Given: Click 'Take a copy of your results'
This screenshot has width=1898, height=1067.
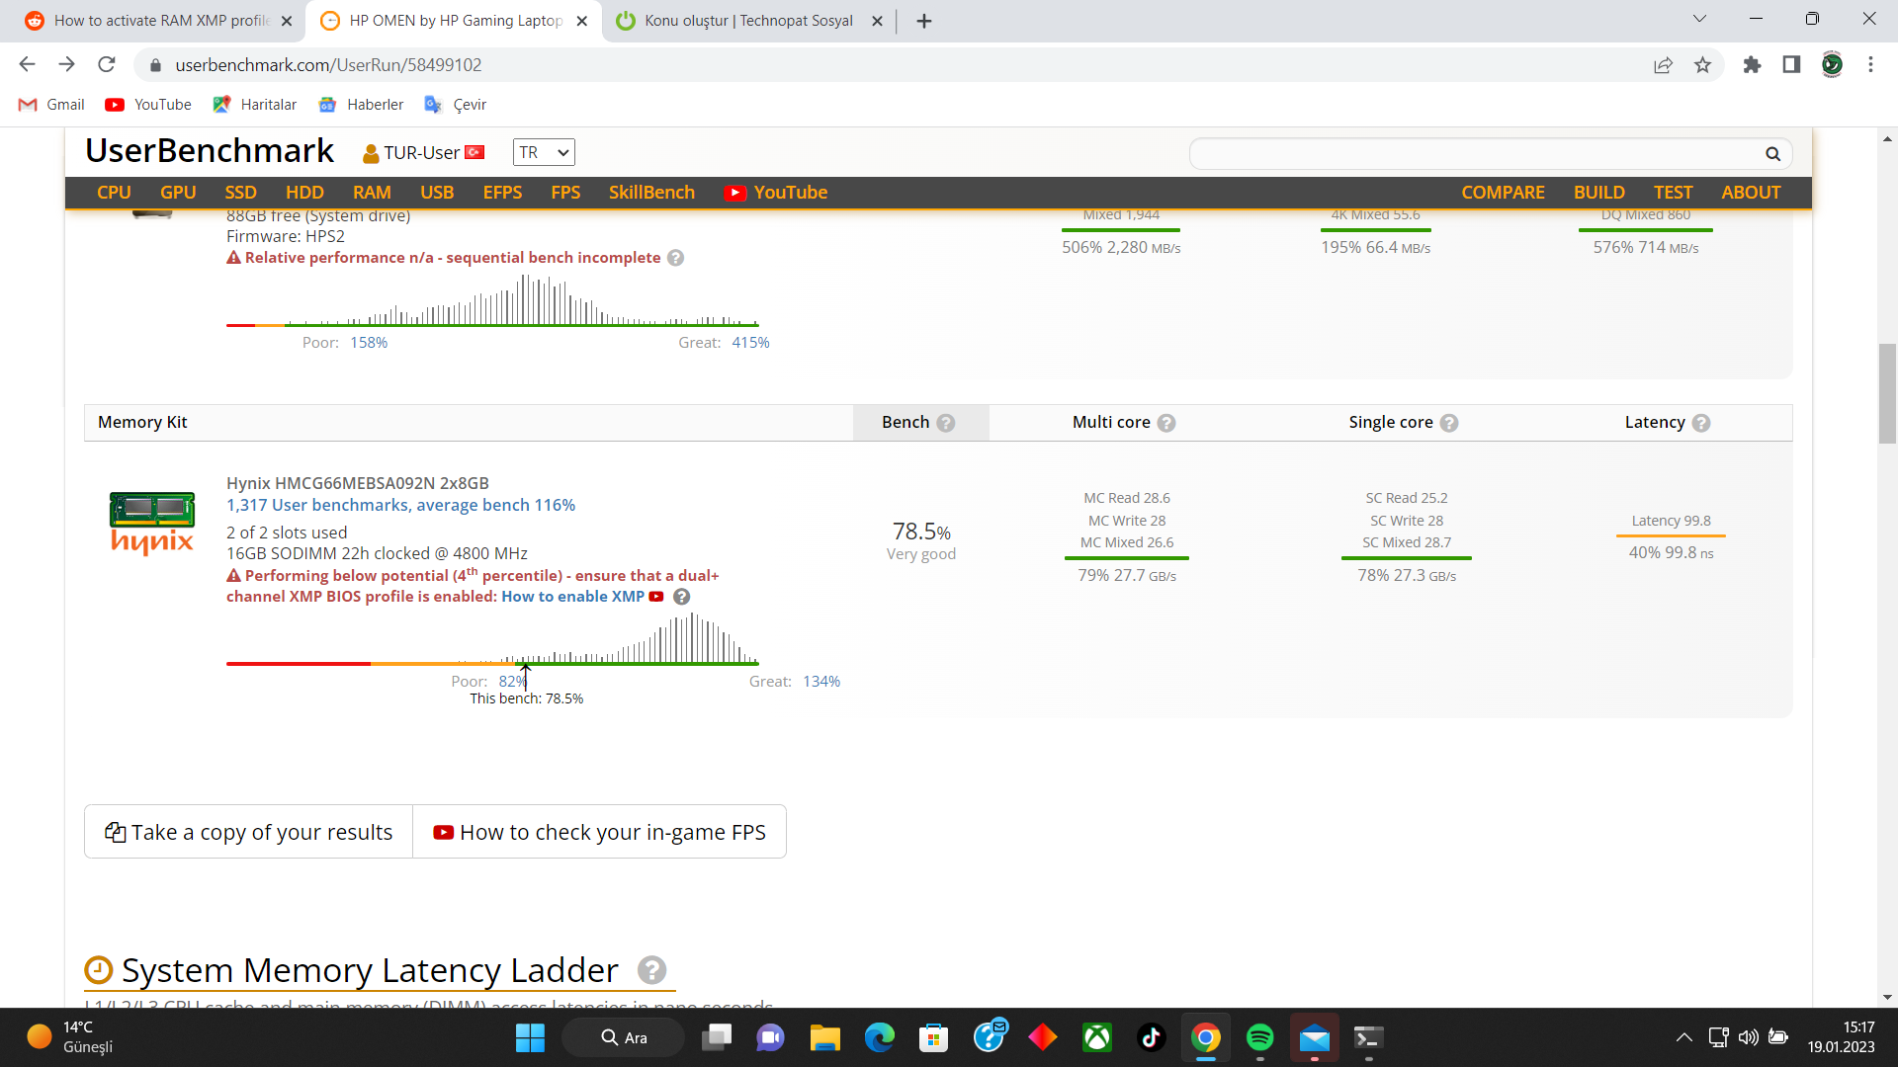Looking at the screenshot, I should click(x=249, y=832).
